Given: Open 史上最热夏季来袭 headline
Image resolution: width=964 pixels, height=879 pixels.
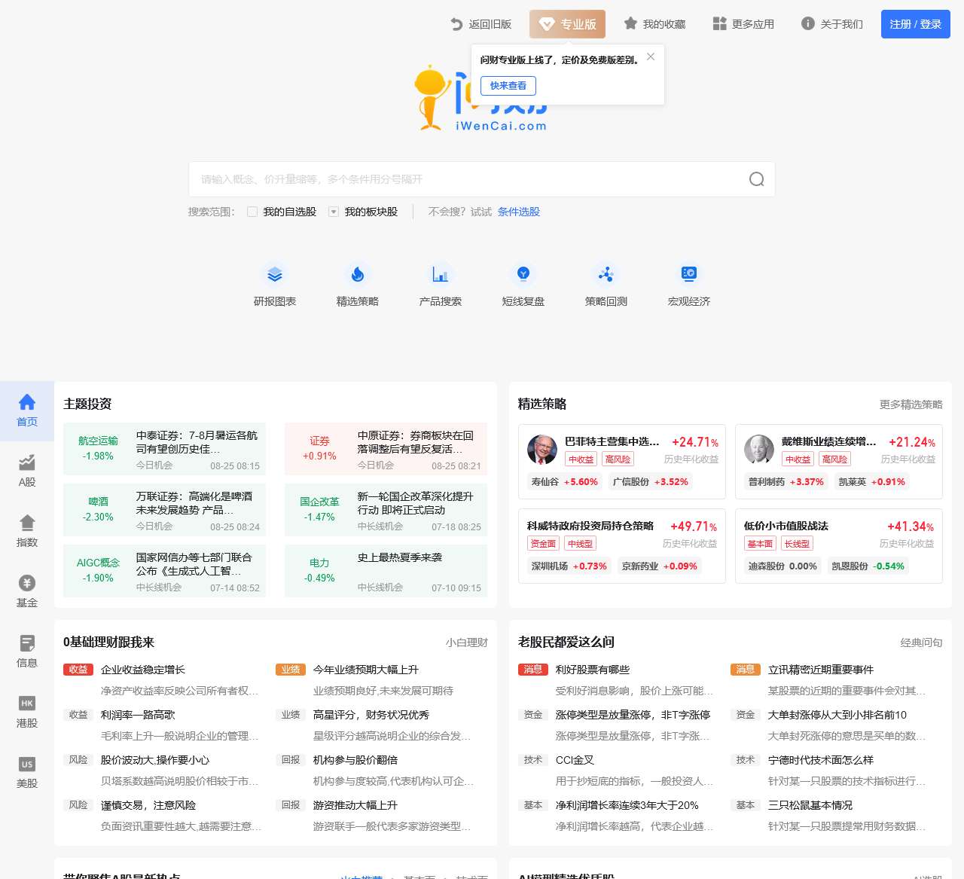Looking at the screenshot, I should [400, 557].
